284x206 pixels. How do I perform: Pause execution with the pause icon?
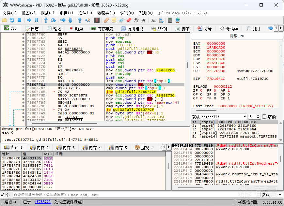pyautogui.click(x=37, y=20)
